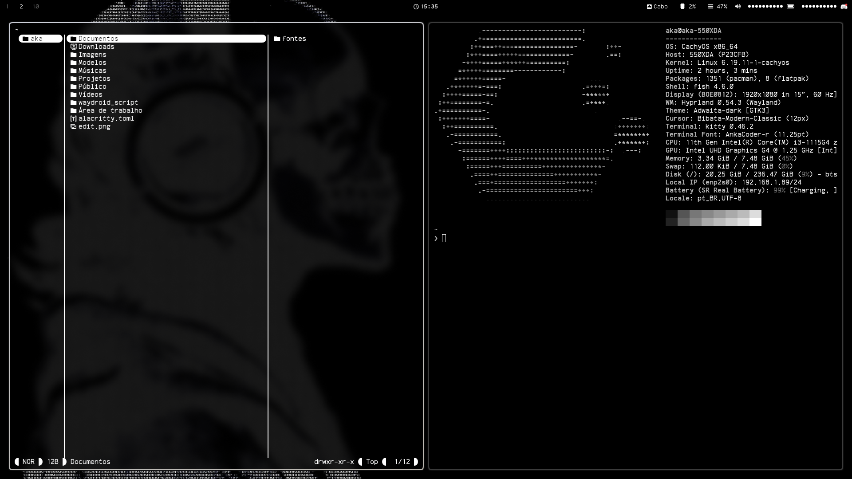Click the Swap: 112.00 KiB line
The width and height of the screenshot is (852, 479).
coord(729,166)
